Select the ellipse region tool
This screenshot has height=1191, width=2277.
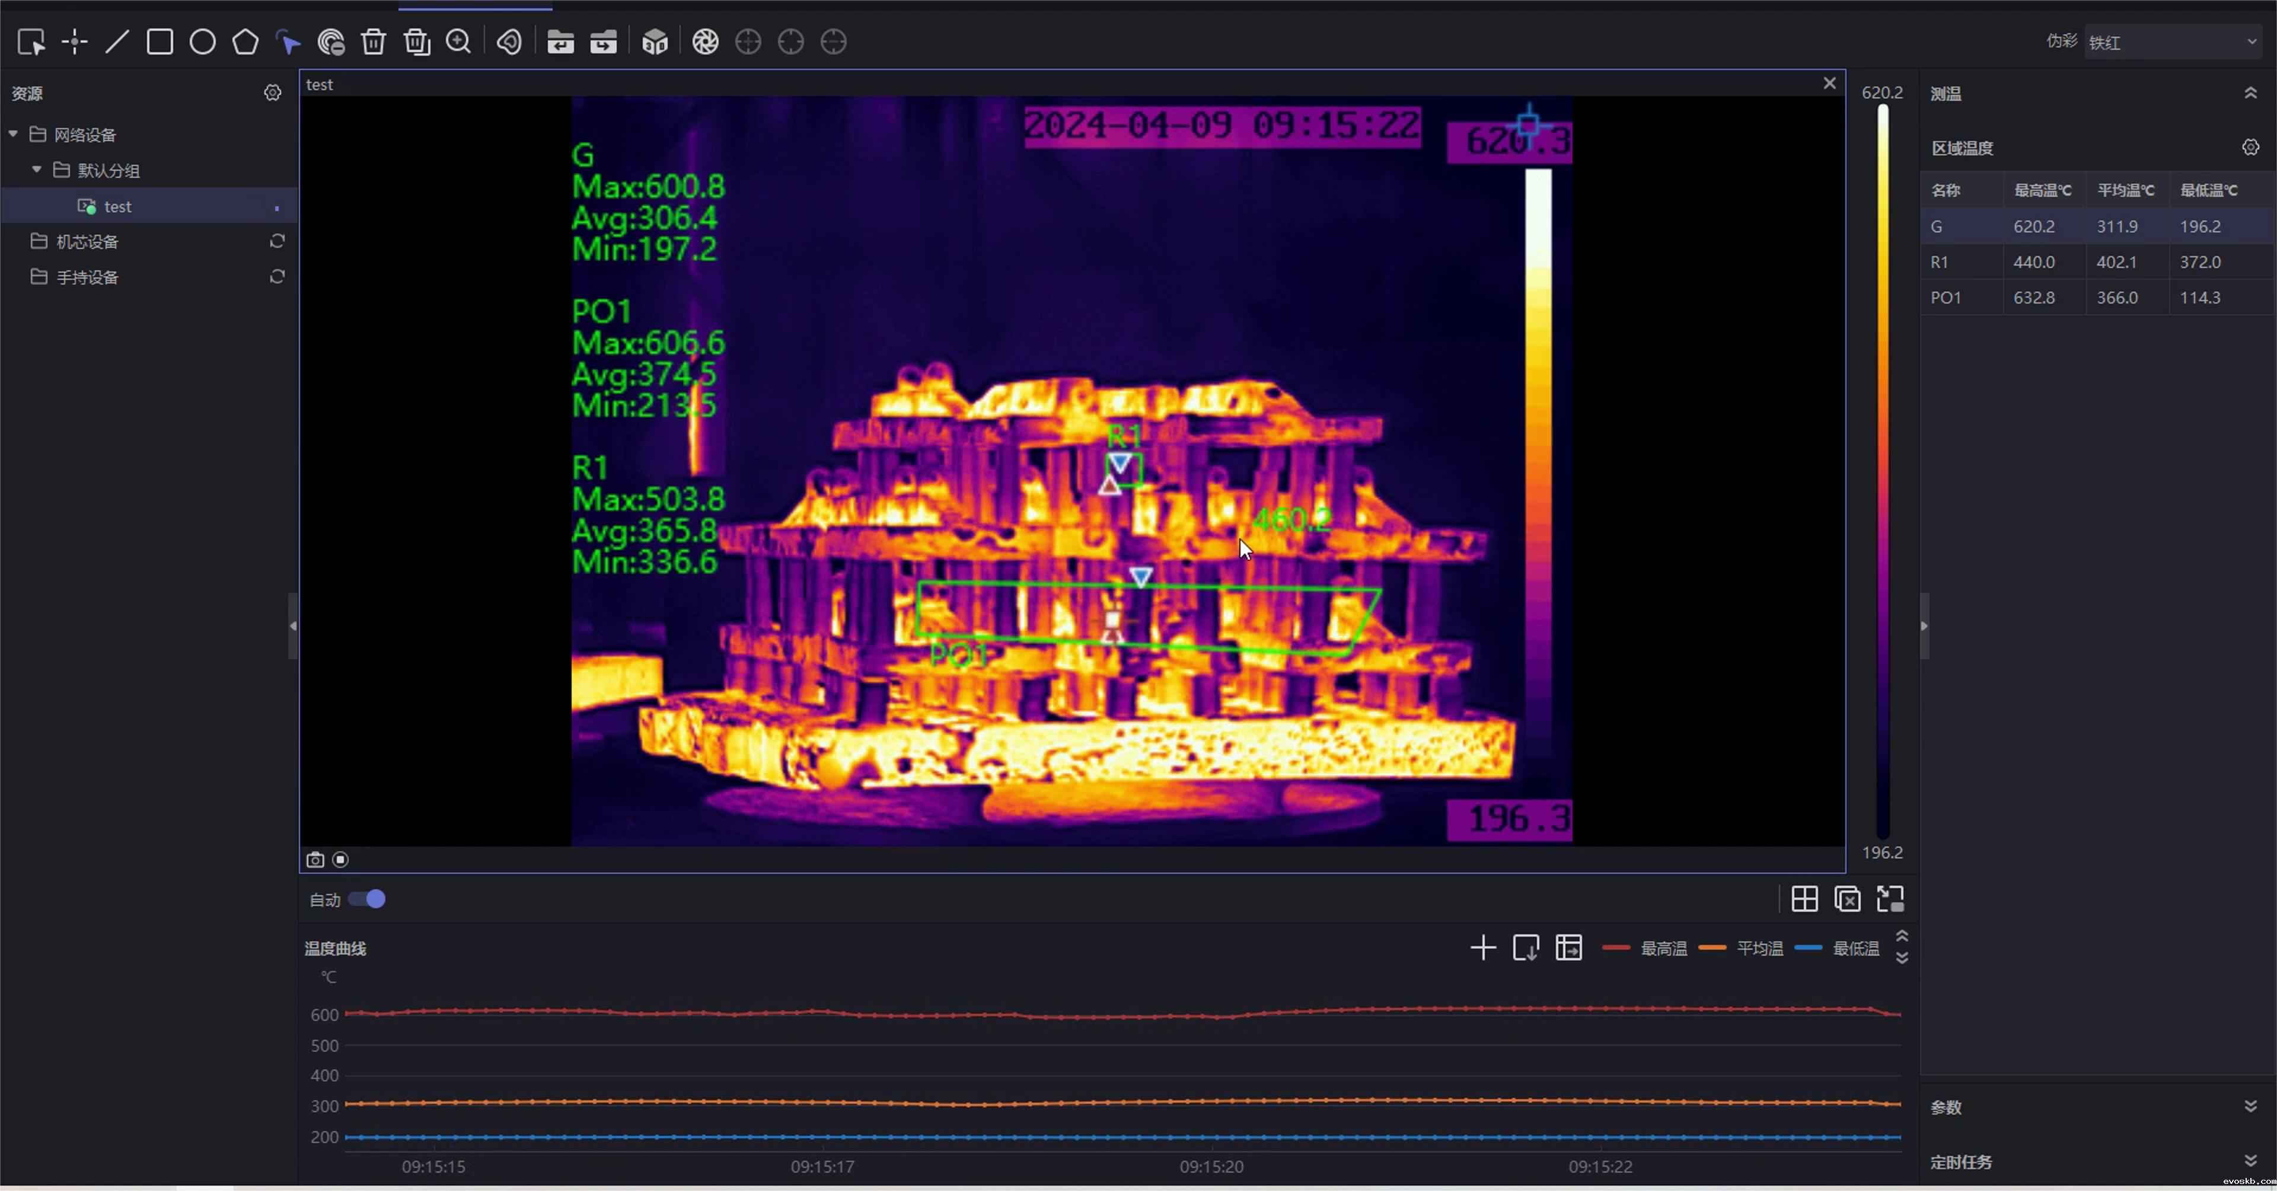click(202, 41)
